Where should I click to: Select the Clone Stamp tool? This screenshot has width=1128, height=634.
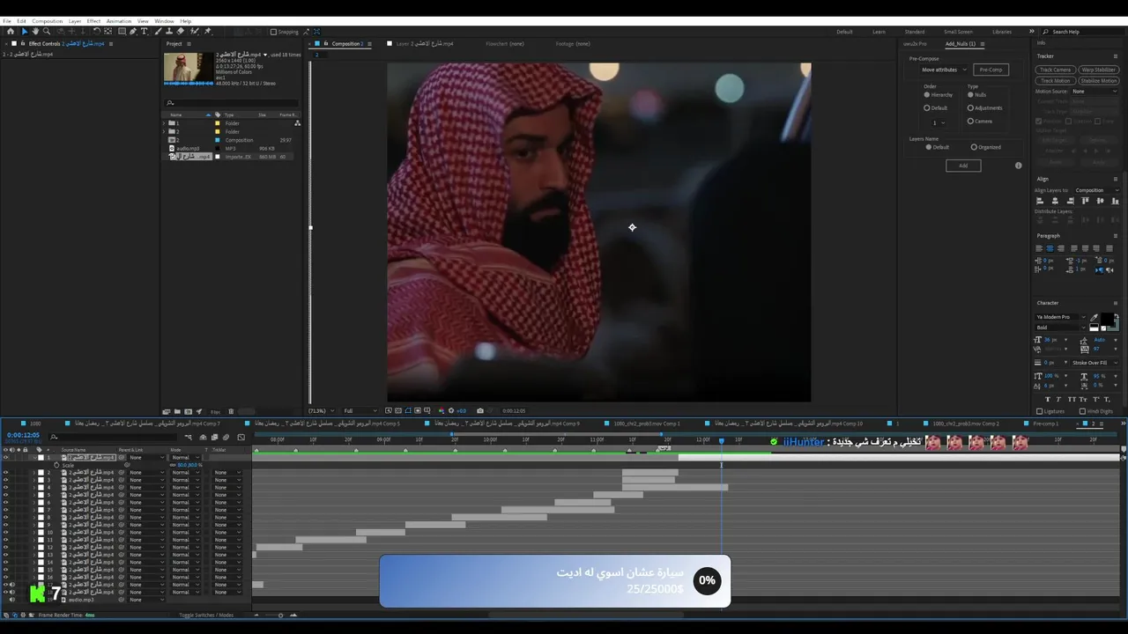[x=169, y=32]
